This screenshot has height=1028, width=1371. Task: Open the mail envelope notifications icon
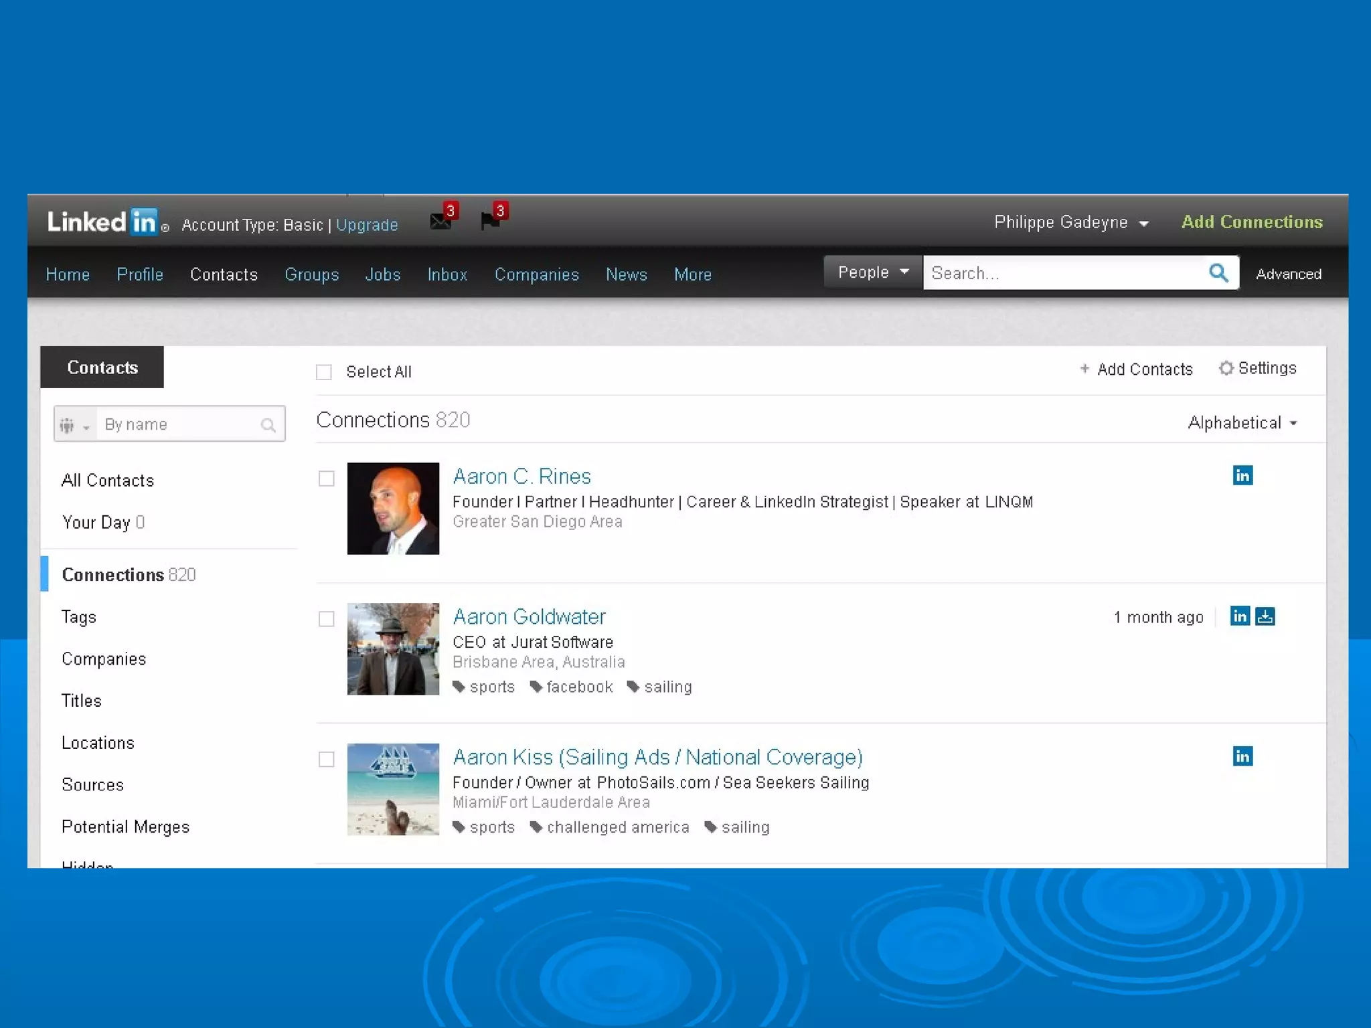(440, 220)
